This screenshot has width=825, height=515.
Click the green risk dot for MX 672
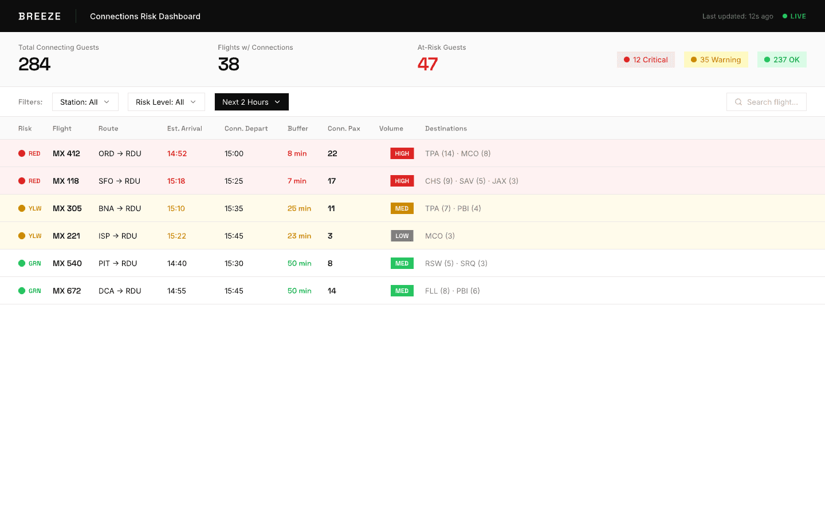(x=22, y=291)
